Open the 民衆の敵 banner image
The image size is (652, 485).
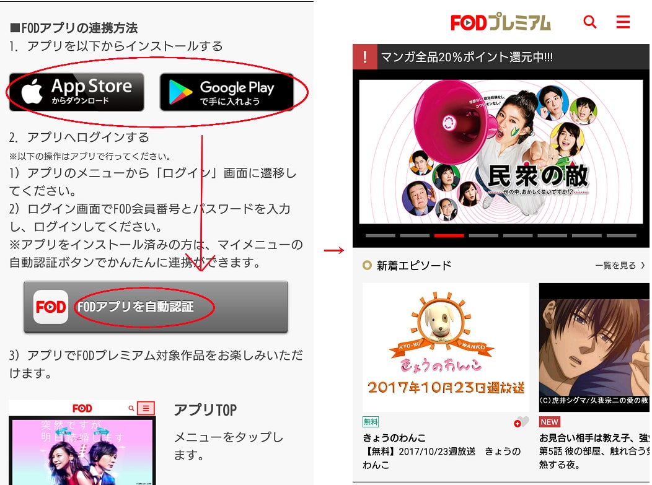[501, 152]
